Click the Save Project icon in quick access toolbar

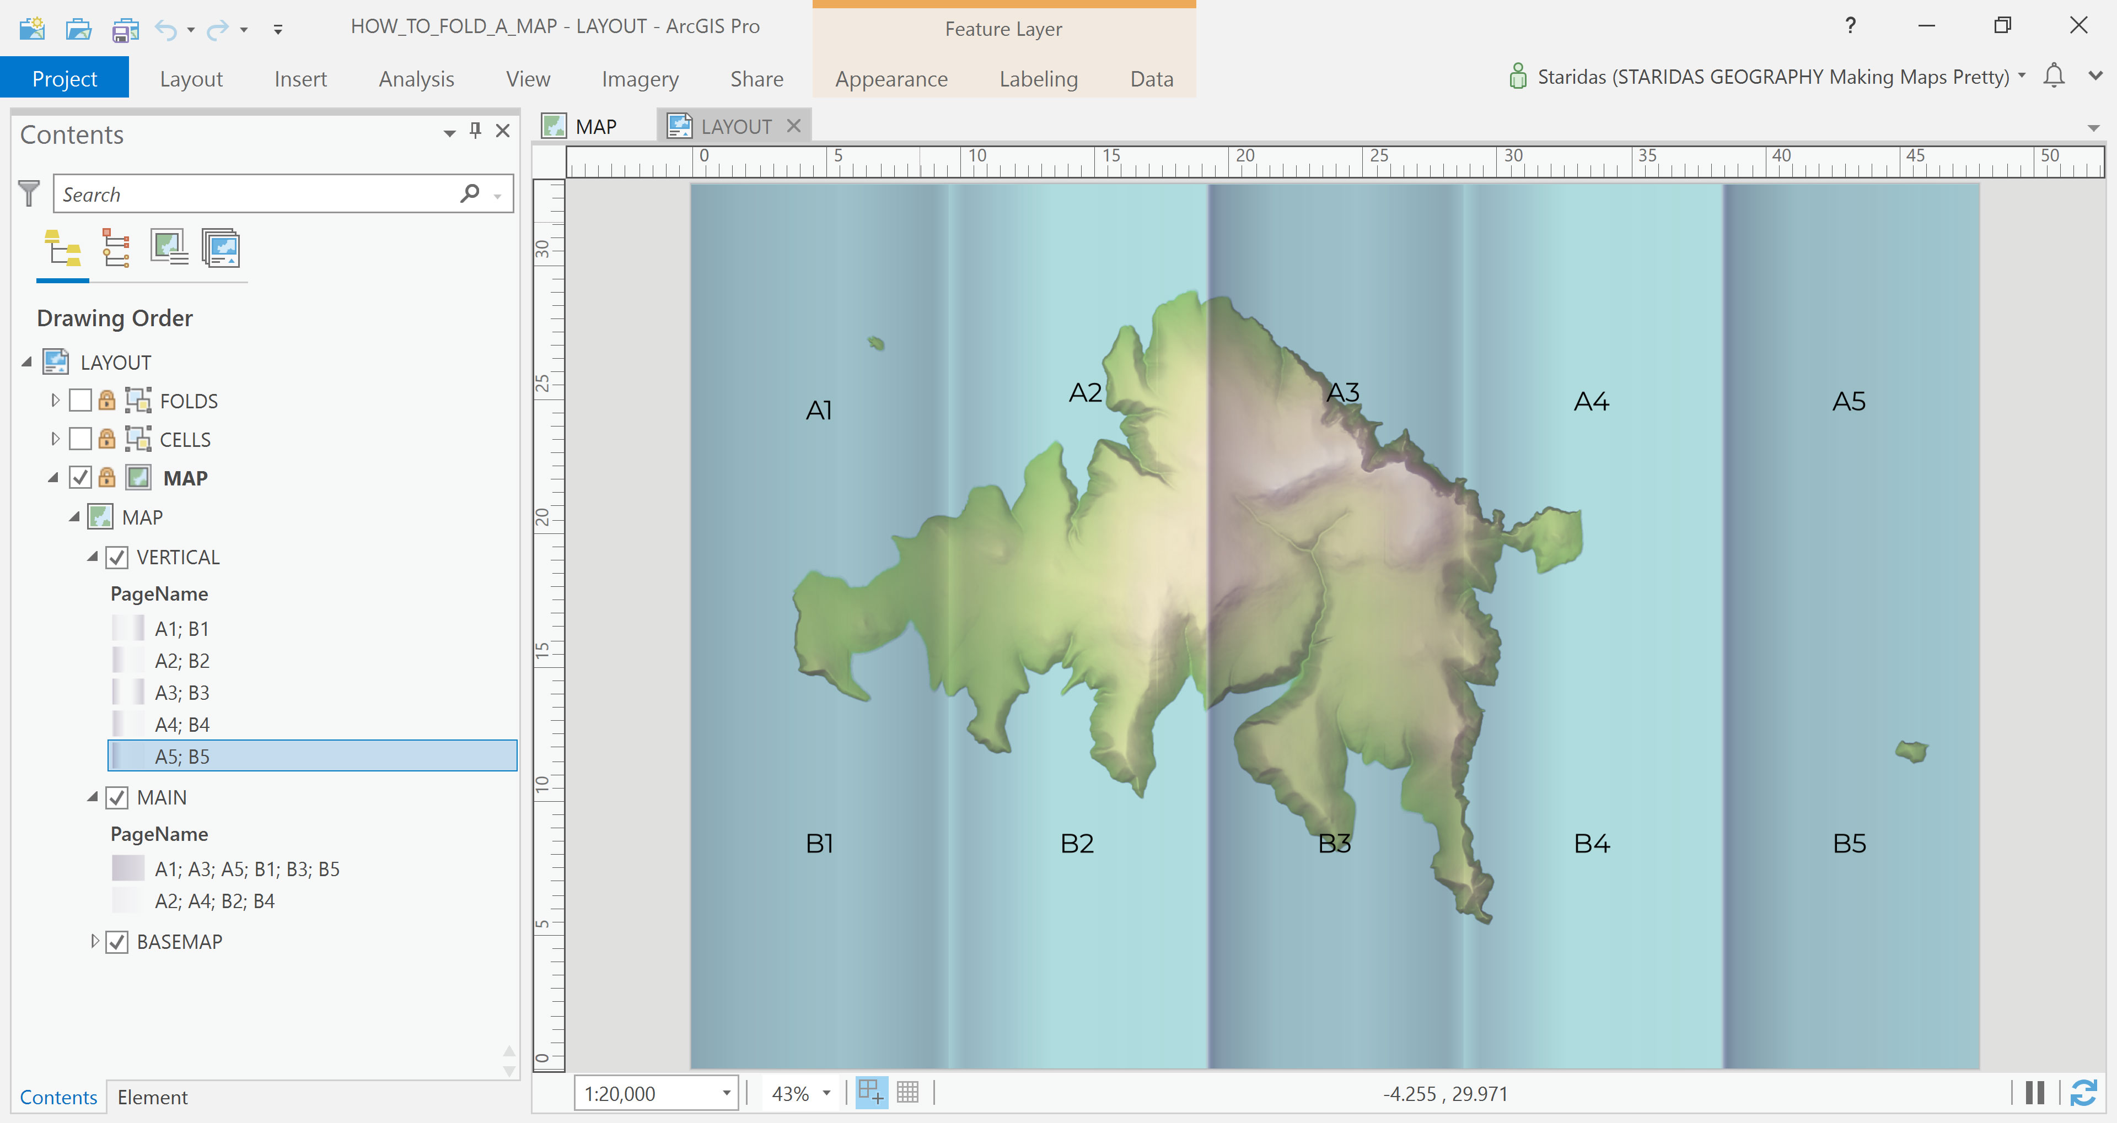click(x=125, y=30)
